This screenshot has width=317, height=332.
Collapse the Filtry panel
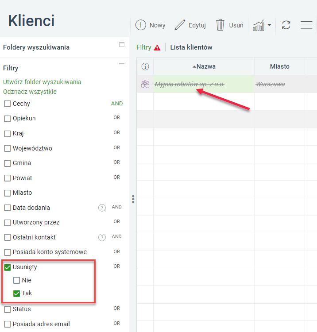click(x=122, y=63)
